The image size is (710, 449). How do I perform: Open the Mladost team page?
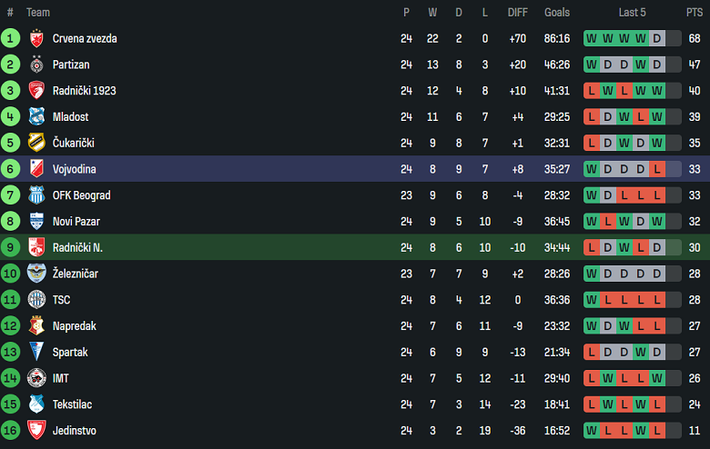click(71, 117)
